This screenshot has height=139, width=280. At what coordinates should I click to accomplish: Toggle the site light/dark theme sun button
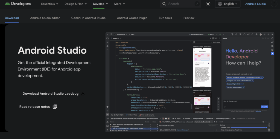(208, 4)
